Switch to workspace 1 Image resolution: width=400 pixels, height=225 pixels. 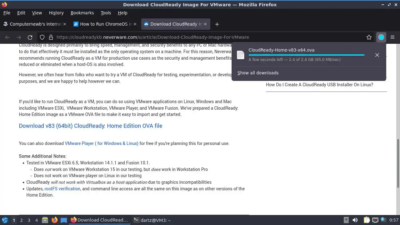tap(14, 220)
